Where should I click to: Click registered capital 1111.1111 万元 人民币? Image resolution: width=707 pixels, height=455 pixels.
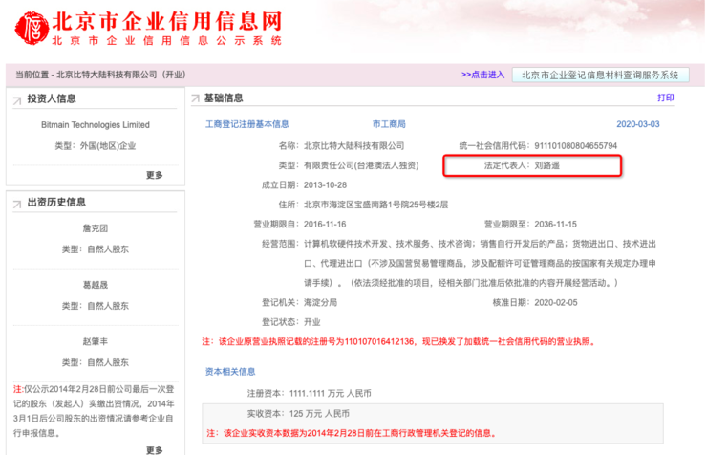click(x=330, y=394)
